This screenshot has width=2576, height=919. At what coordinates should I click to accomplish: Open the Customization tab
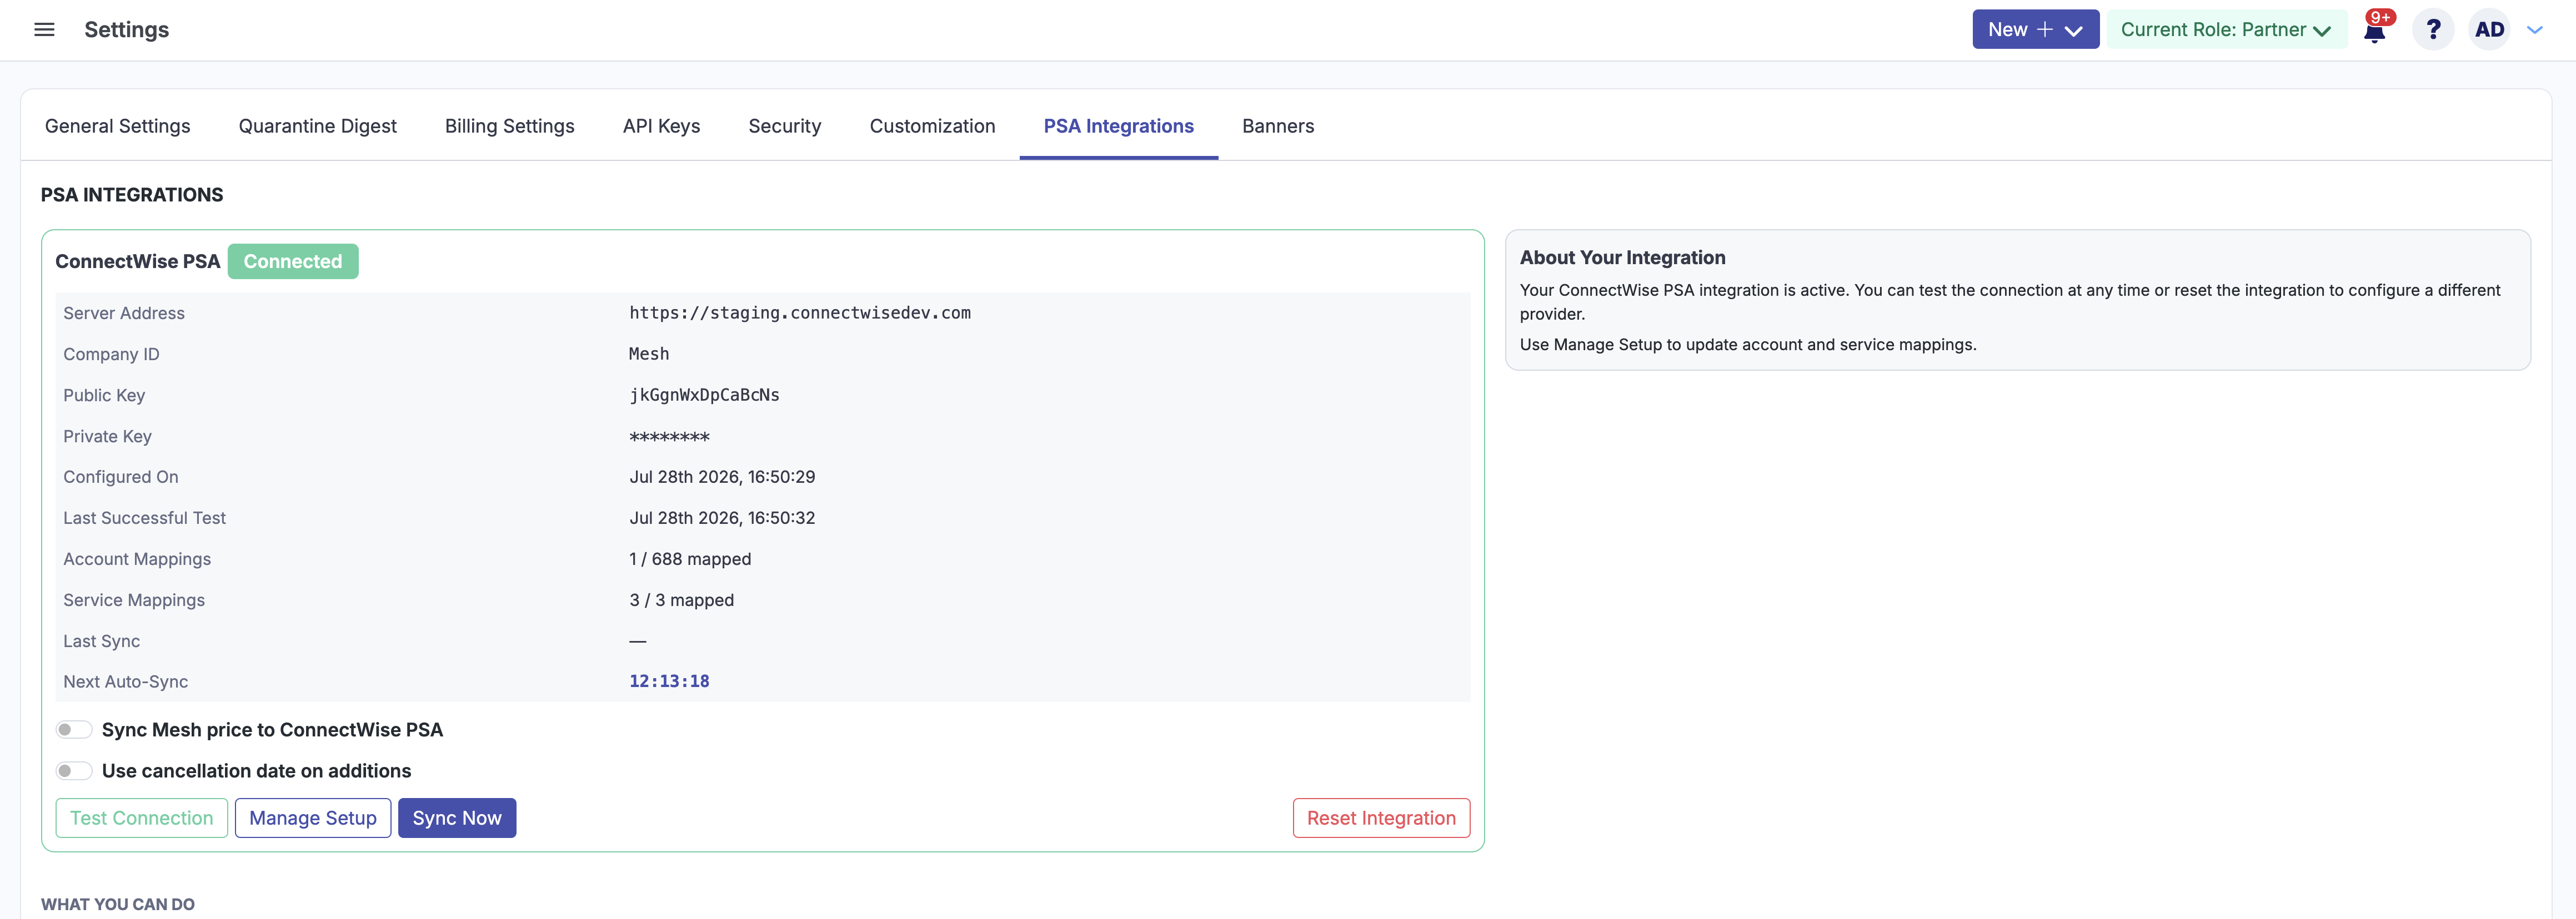coord(932,126)
